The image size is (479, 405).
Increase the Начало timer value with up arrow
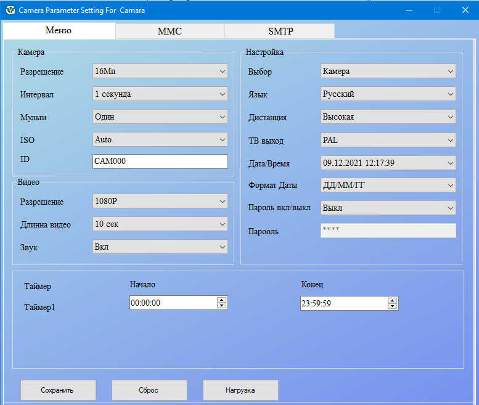click(222, 300)
